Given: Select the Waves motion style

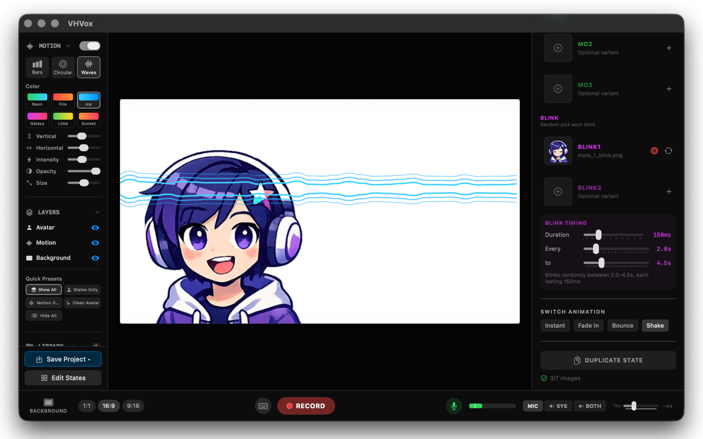Looking at the screenshot, I should 89,67.
